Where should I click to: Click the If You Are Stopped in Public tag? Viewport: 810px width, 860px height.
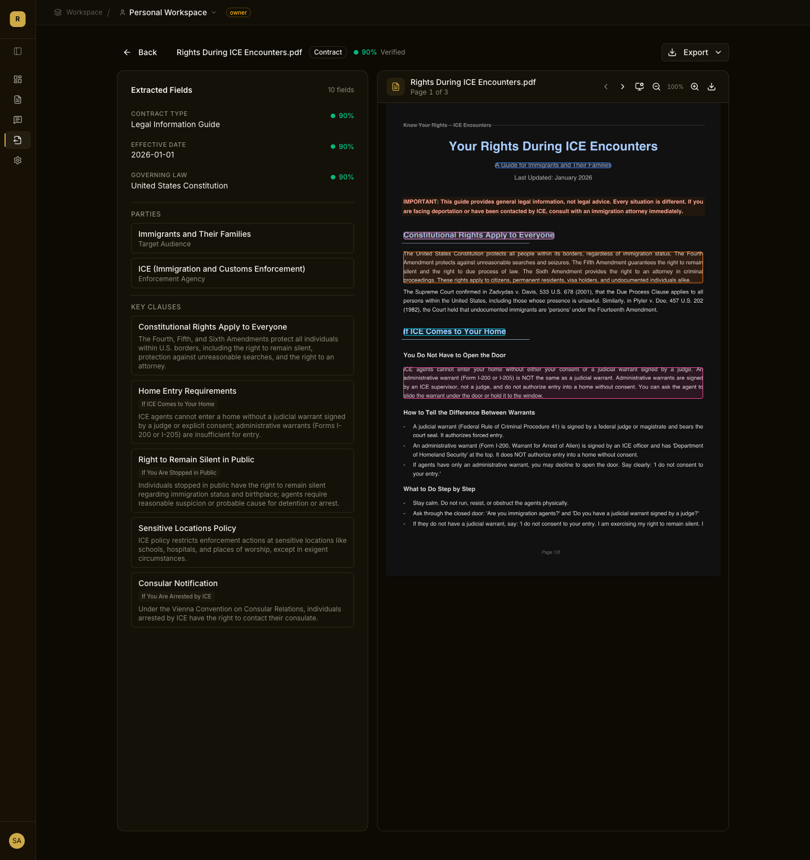[179, 473]
